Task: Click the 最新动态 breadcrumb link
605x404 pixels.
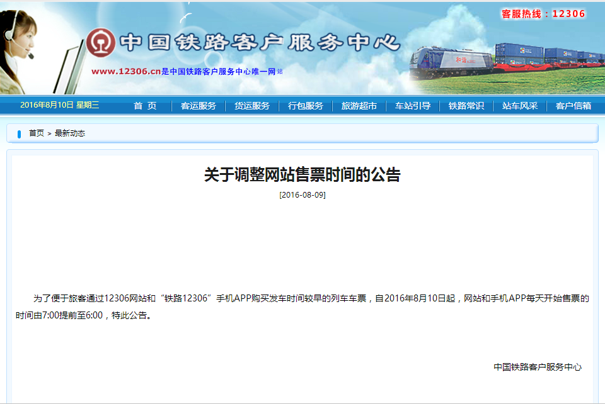Action: 70,133
